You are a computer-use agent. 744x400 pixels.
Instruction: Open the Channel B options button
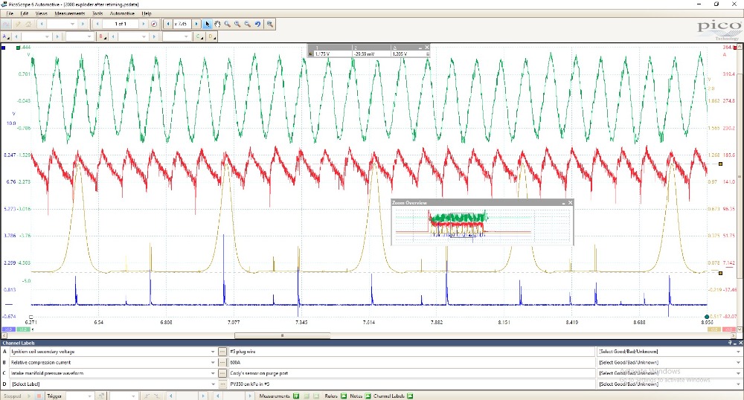coord(102,36)
